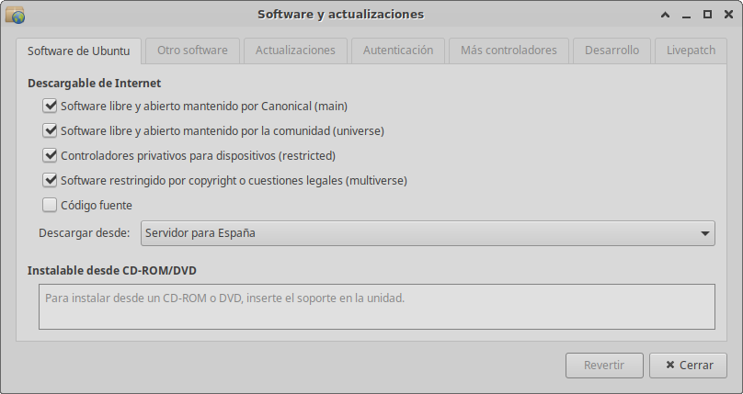This screenshot has height=394, width=743.
Task: Open the Actualizaciones tab
Action: click(x=295, y=51)
